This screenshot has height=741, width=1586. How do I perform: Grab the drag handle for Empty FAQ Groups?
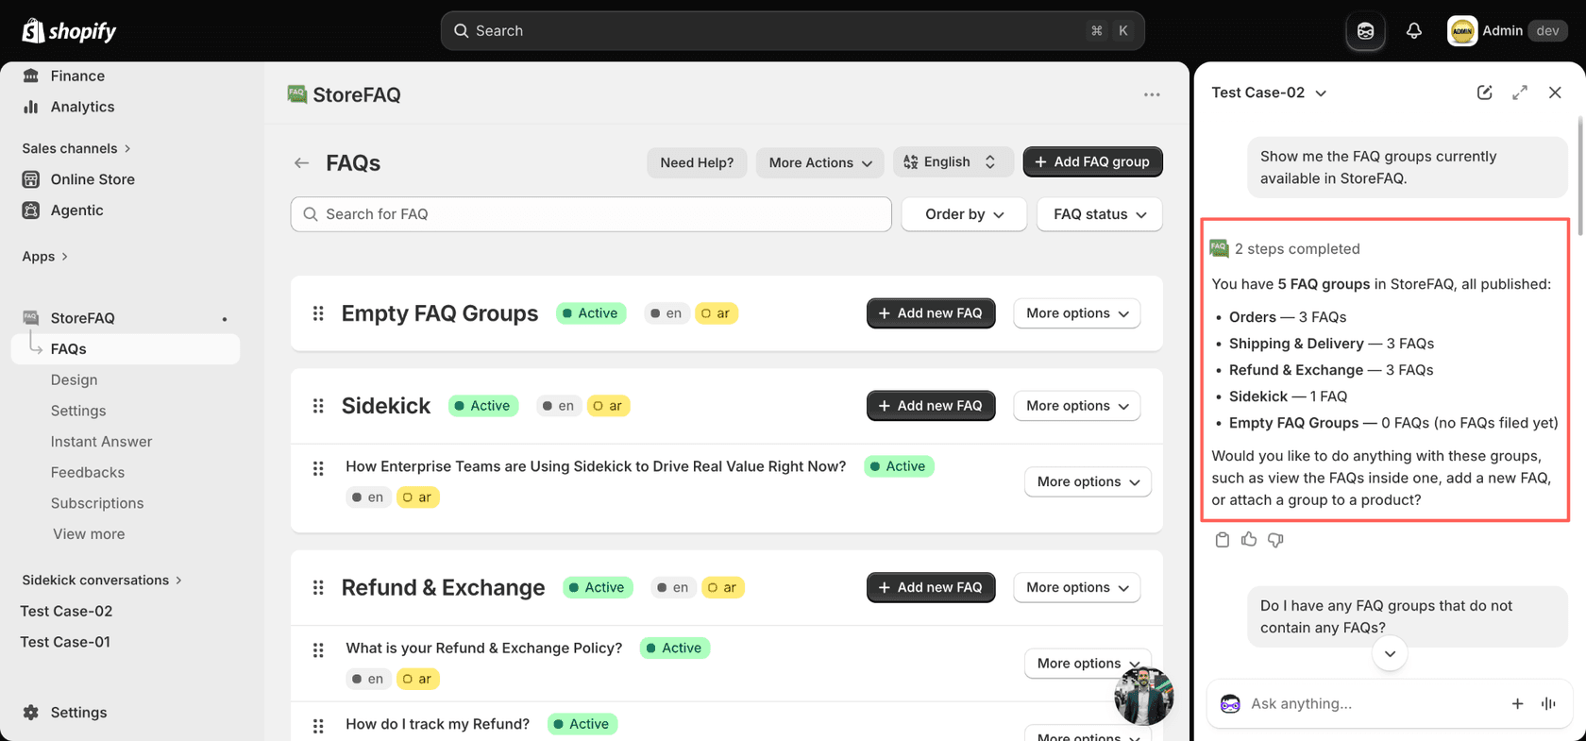[318, 313]
